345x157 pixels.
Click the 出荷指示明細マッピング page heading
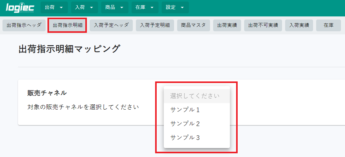click(x=69, y=49)
